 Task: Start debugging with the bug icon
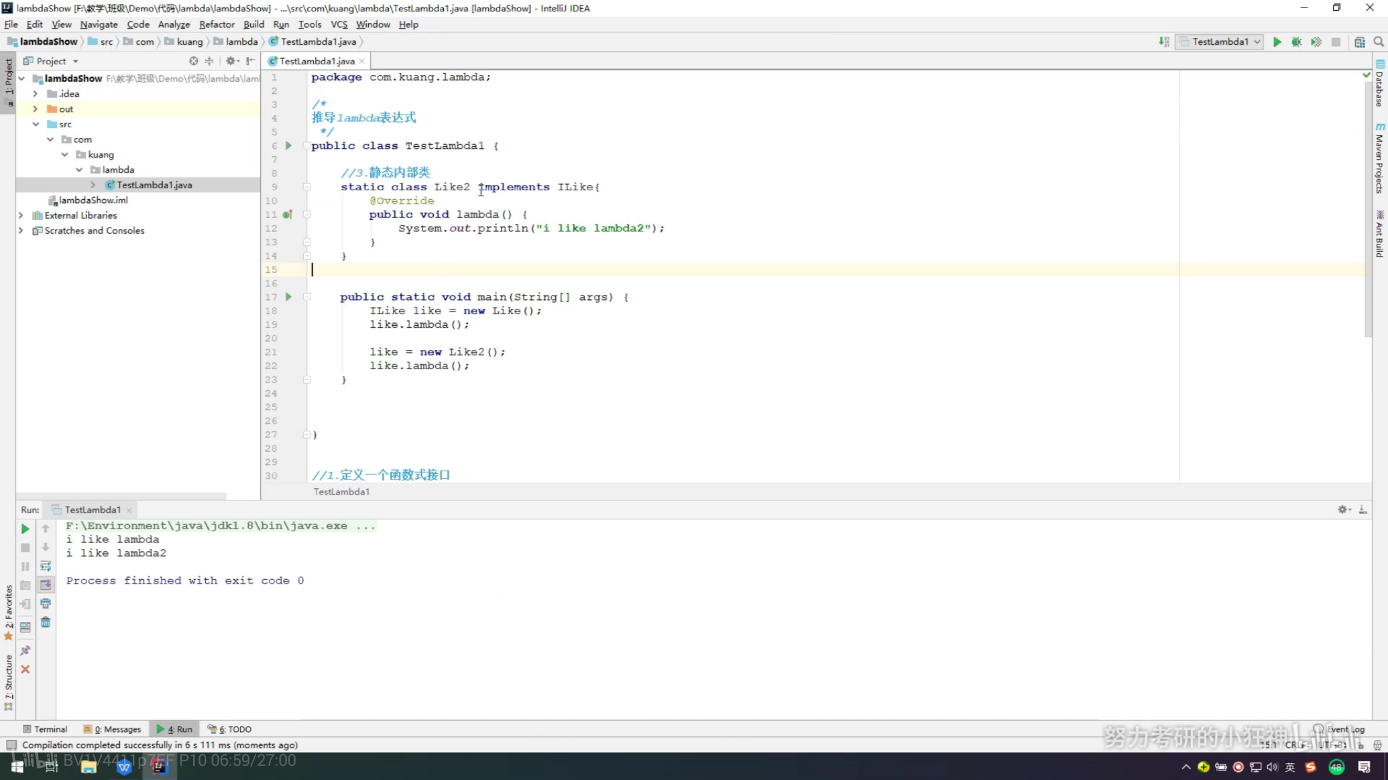[x=1296, y=42]
